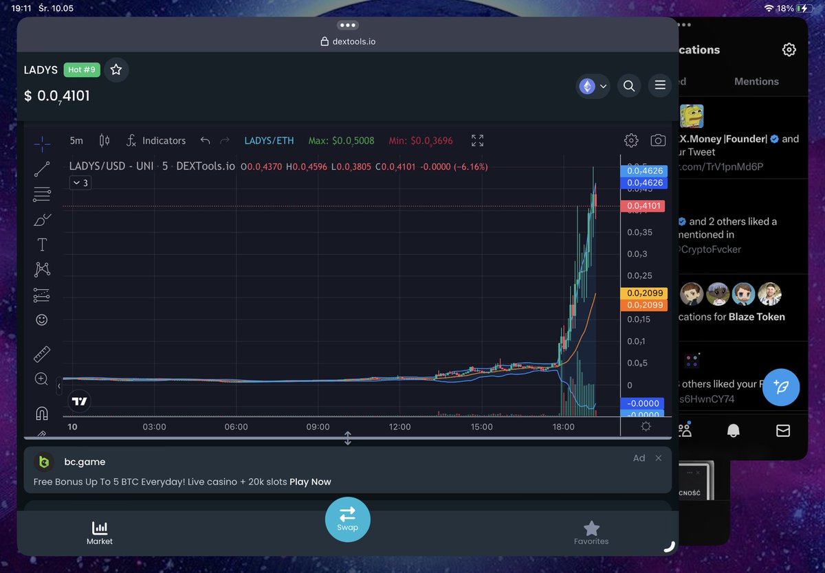
Task: Open chart settings gear
Action: click(631, 140)
